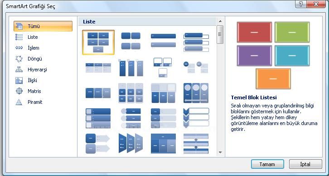The height and width of the screenshot is (176, 329).
Task: Pick the two wide horizontal bars layout
Action: point(163,41)
